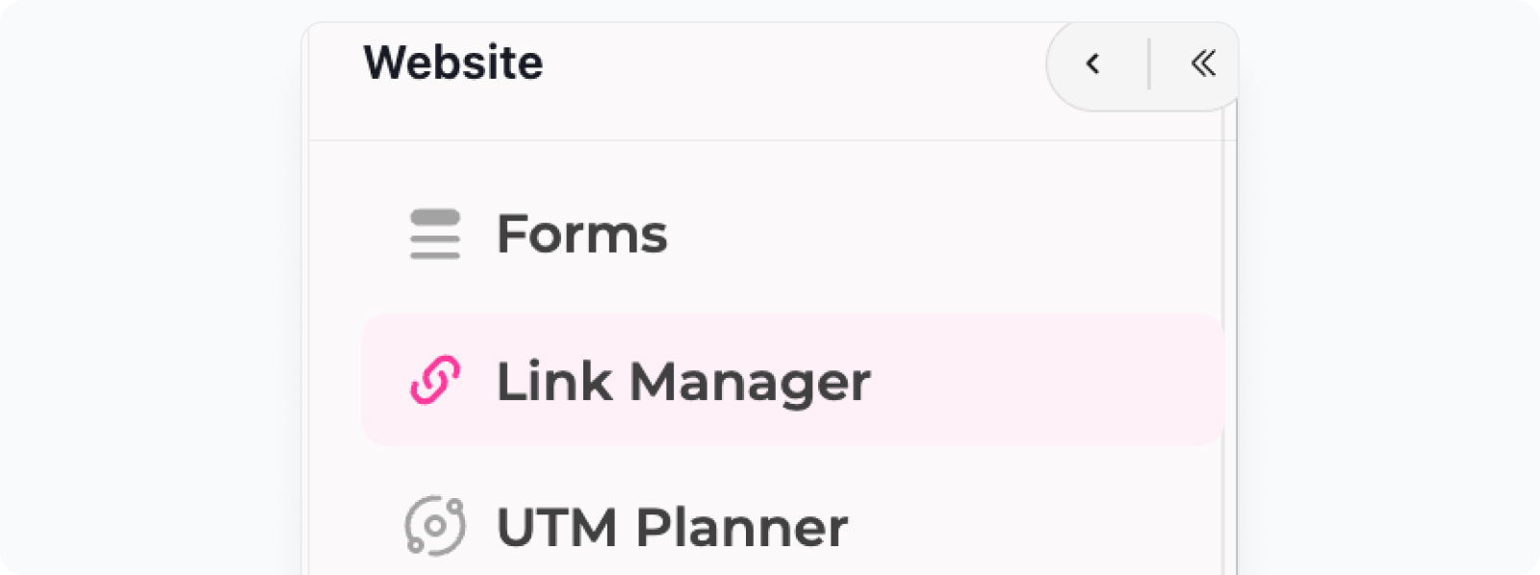Click the pink chain-link icon

point(435,380)
